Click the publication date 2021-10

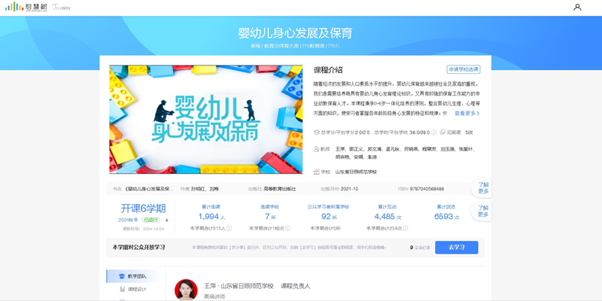point(350,189)
